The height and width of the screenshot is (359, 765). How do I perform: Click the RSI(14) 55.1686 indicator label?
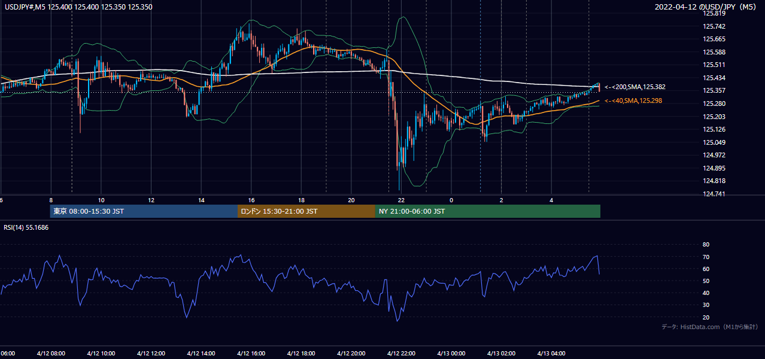point(26,227)
